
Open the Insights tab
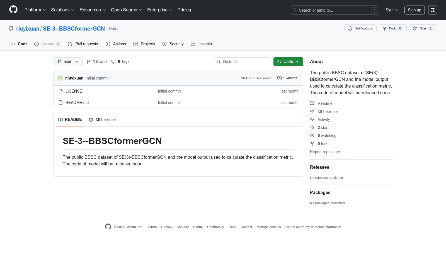click(x=201, y=44)
